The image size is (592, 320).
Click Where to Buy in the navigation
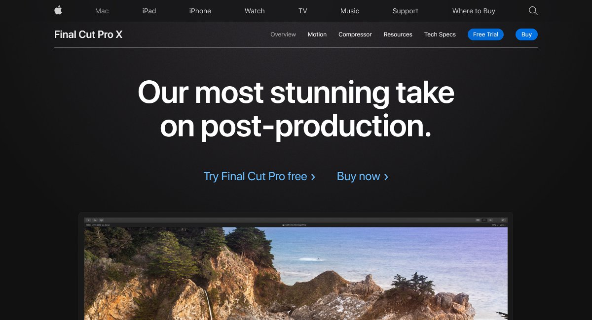474,11
